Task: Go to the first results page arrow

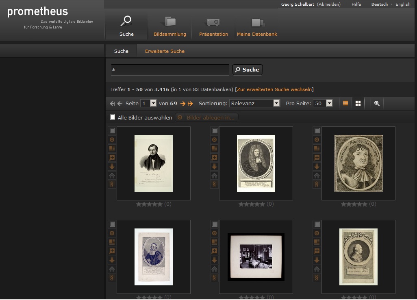Action: pyautogui.click(x=113, y=104)
